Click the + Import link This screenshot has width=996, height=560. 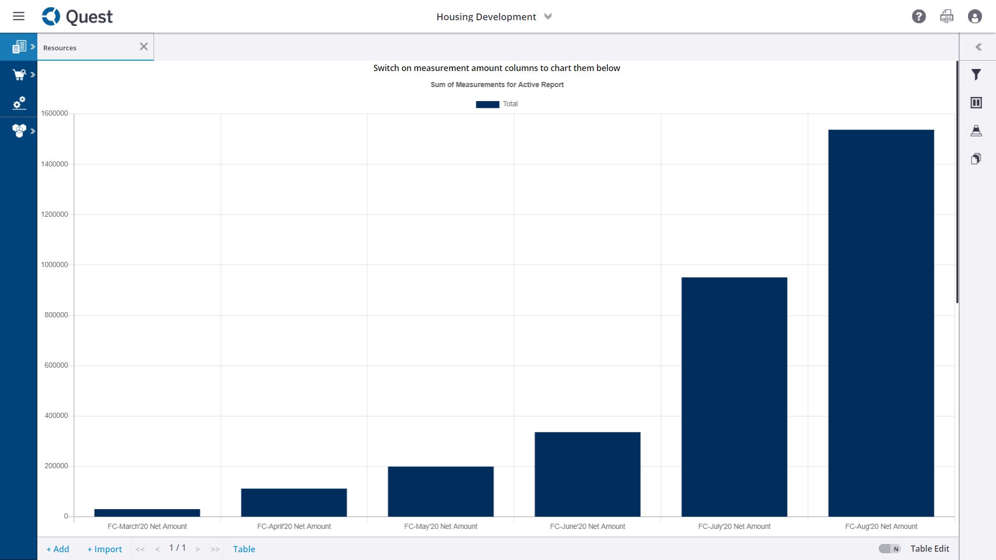click(x=104, y=549)
